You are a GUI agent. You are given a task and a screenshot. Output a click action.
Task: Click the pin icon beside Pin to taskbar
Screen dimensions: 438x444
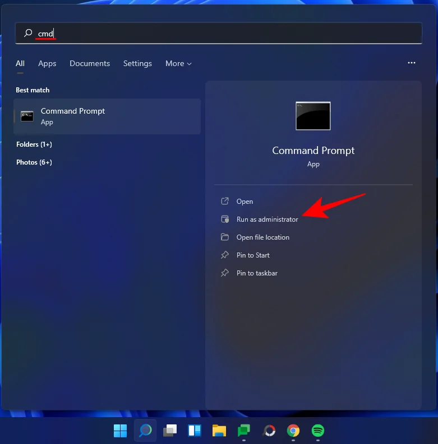point(225,273)
